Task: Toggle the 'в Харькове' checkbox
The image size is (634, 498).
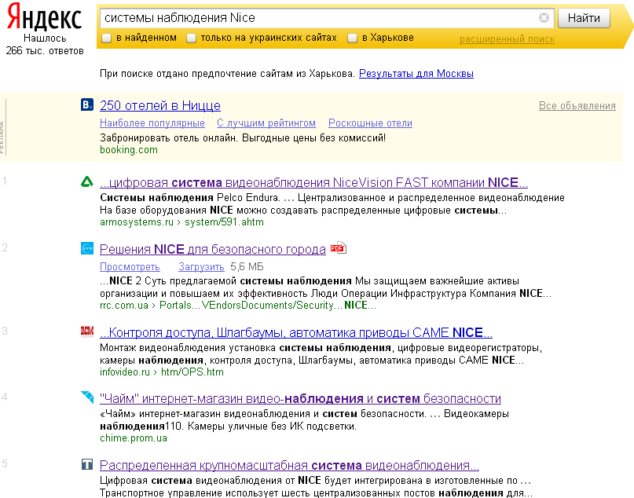Action: tap(352, 38)
